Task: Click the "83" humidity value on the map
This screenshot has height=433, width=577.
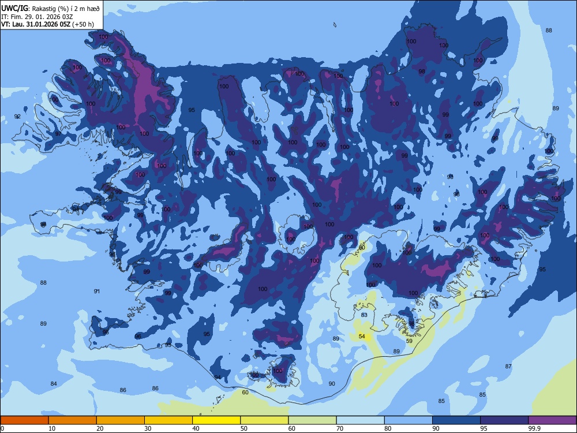Action: tap(364, 315)
